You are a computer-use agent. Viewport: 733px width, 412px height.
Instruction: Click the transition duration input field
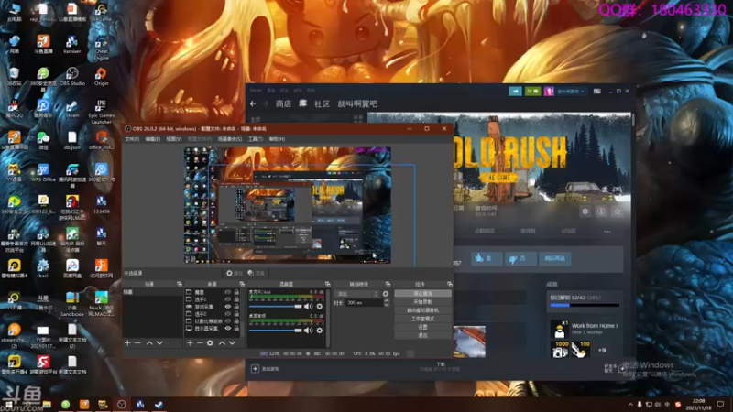[x=364, y=303]
